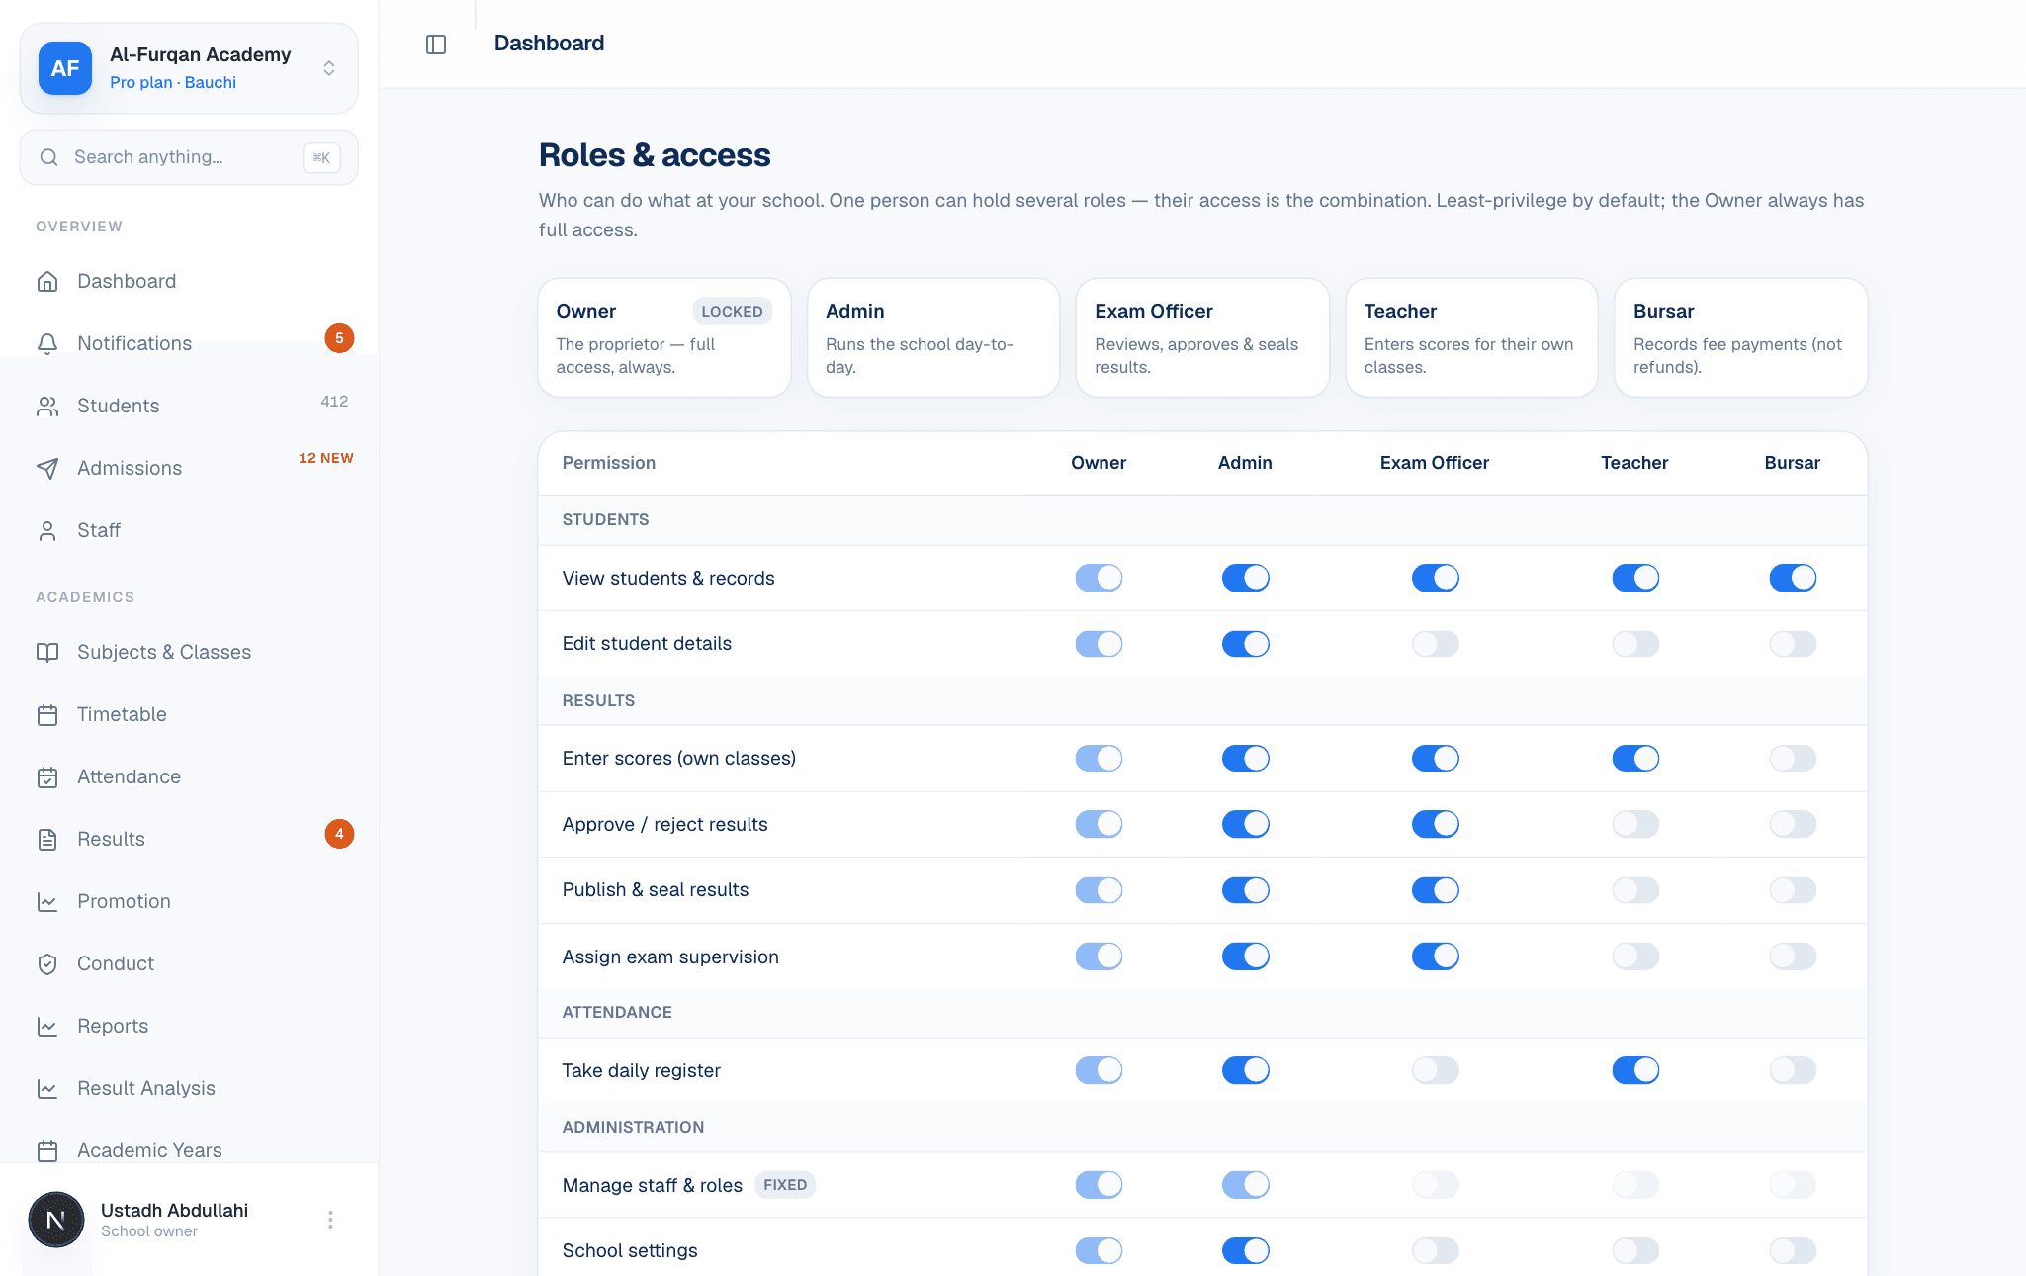Disable Bursar View students & records
The width and height of the screenshot is (2026, 1276).
click(1793, 578)
